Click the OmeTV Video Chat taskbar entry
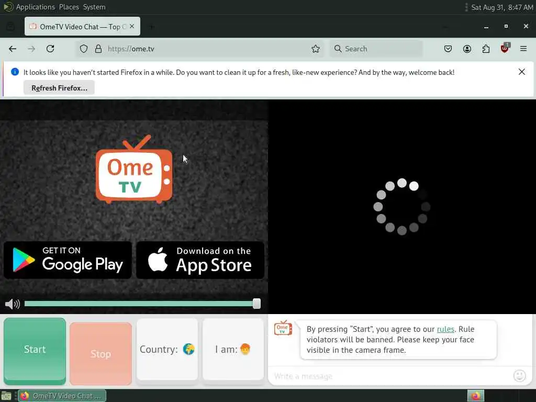 tap(62, 396)
